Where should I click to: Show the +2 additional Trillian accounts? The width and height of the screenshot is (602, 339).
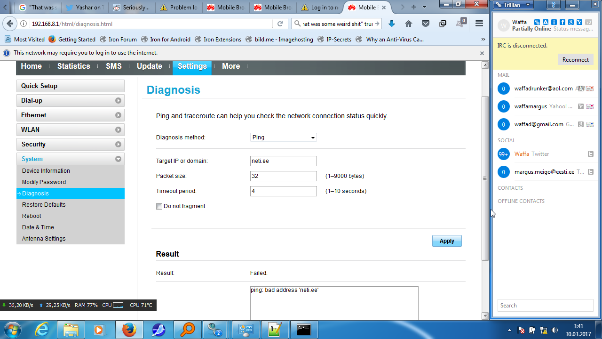point(588,22)
